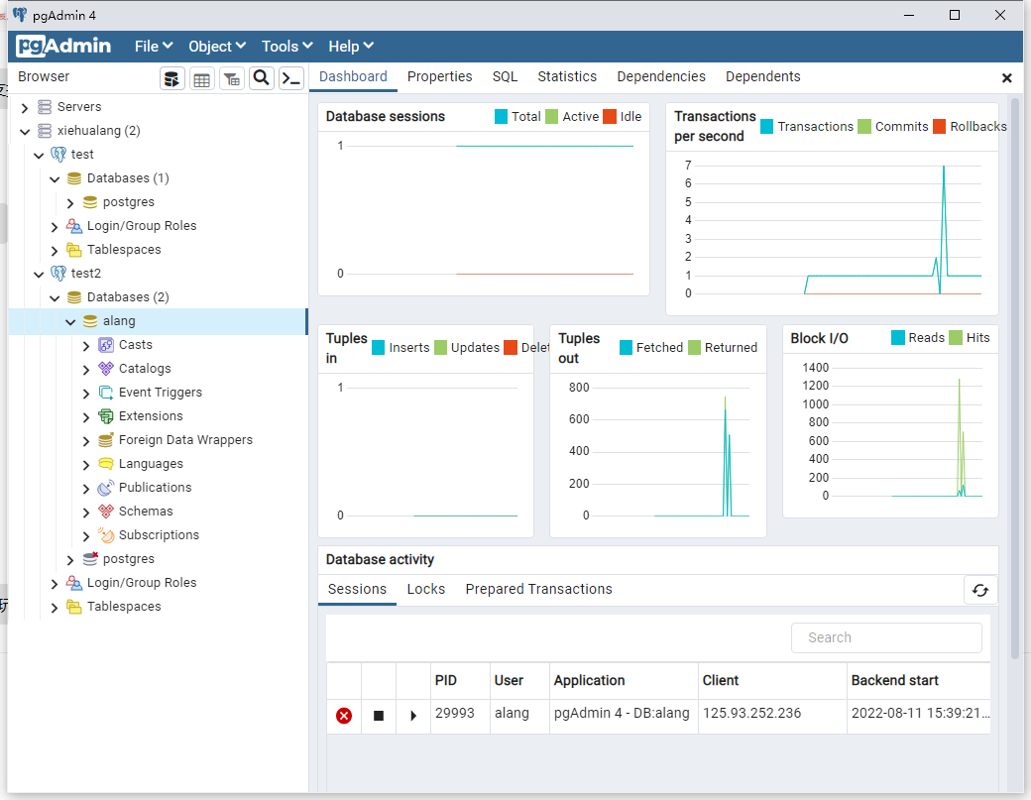The width and height of the screenshot is (1031, 800).
Task: Click the test2 server elephant icon
Action: (x=58, y=274)
